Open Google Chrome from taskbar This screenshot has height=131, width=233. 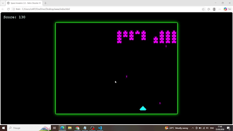[x=77, y=128]
